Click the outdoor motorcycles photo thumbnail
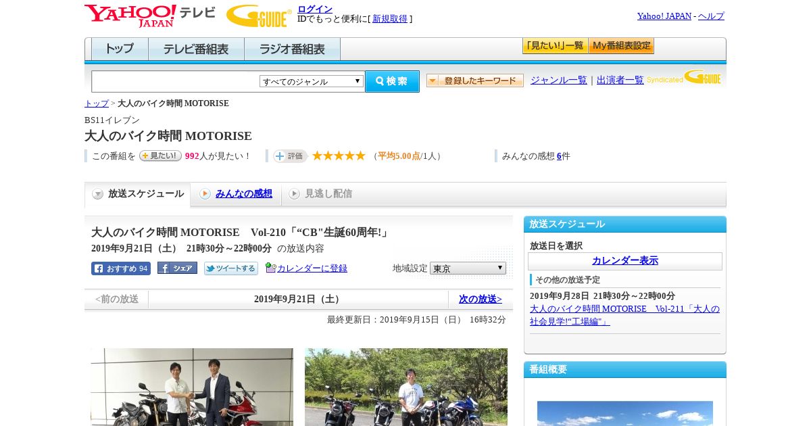This screenshot has height=426, width=811. [x=406, y=387]
